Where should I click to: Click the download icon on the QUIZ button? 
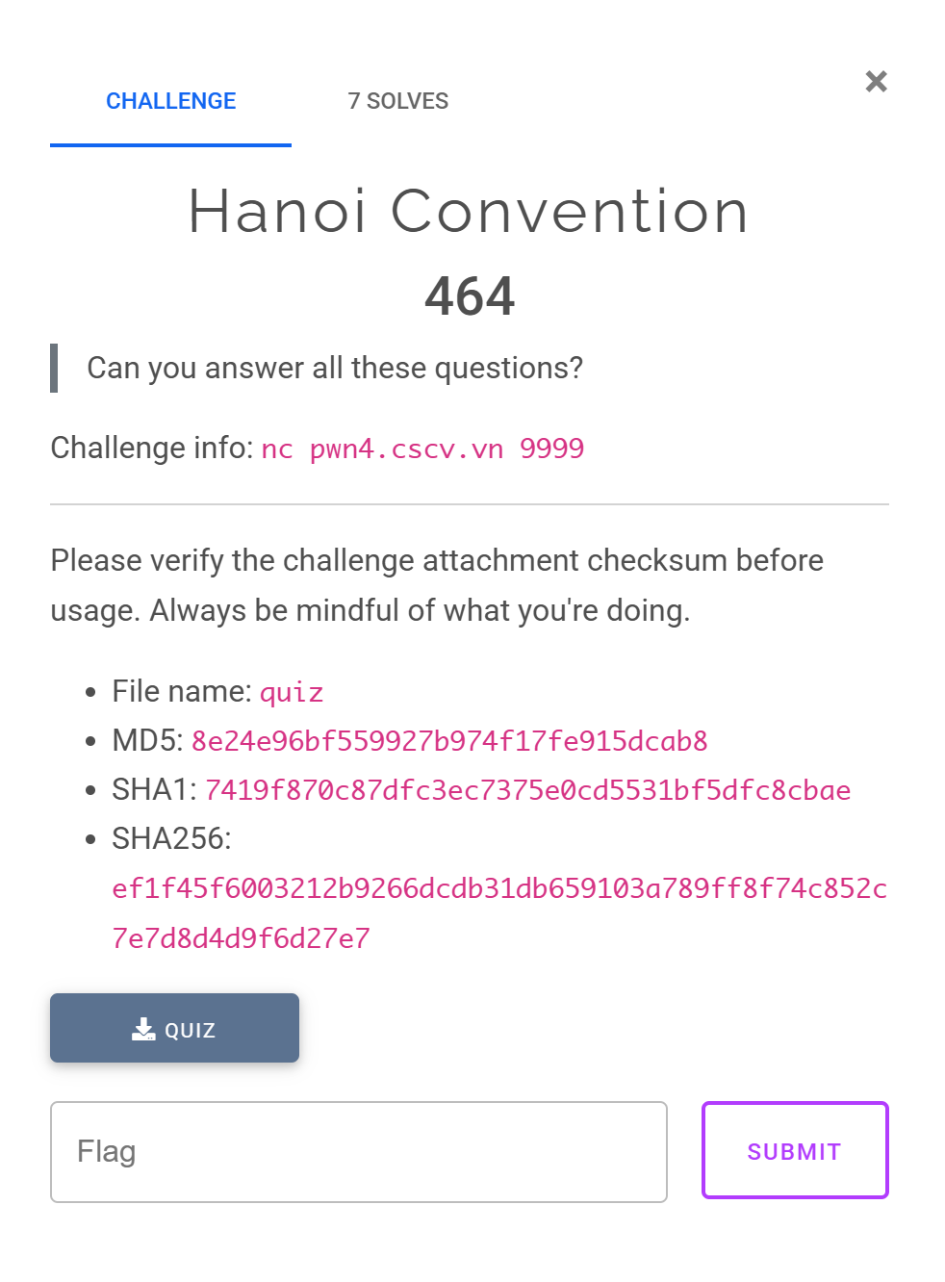click(143, 1030)
